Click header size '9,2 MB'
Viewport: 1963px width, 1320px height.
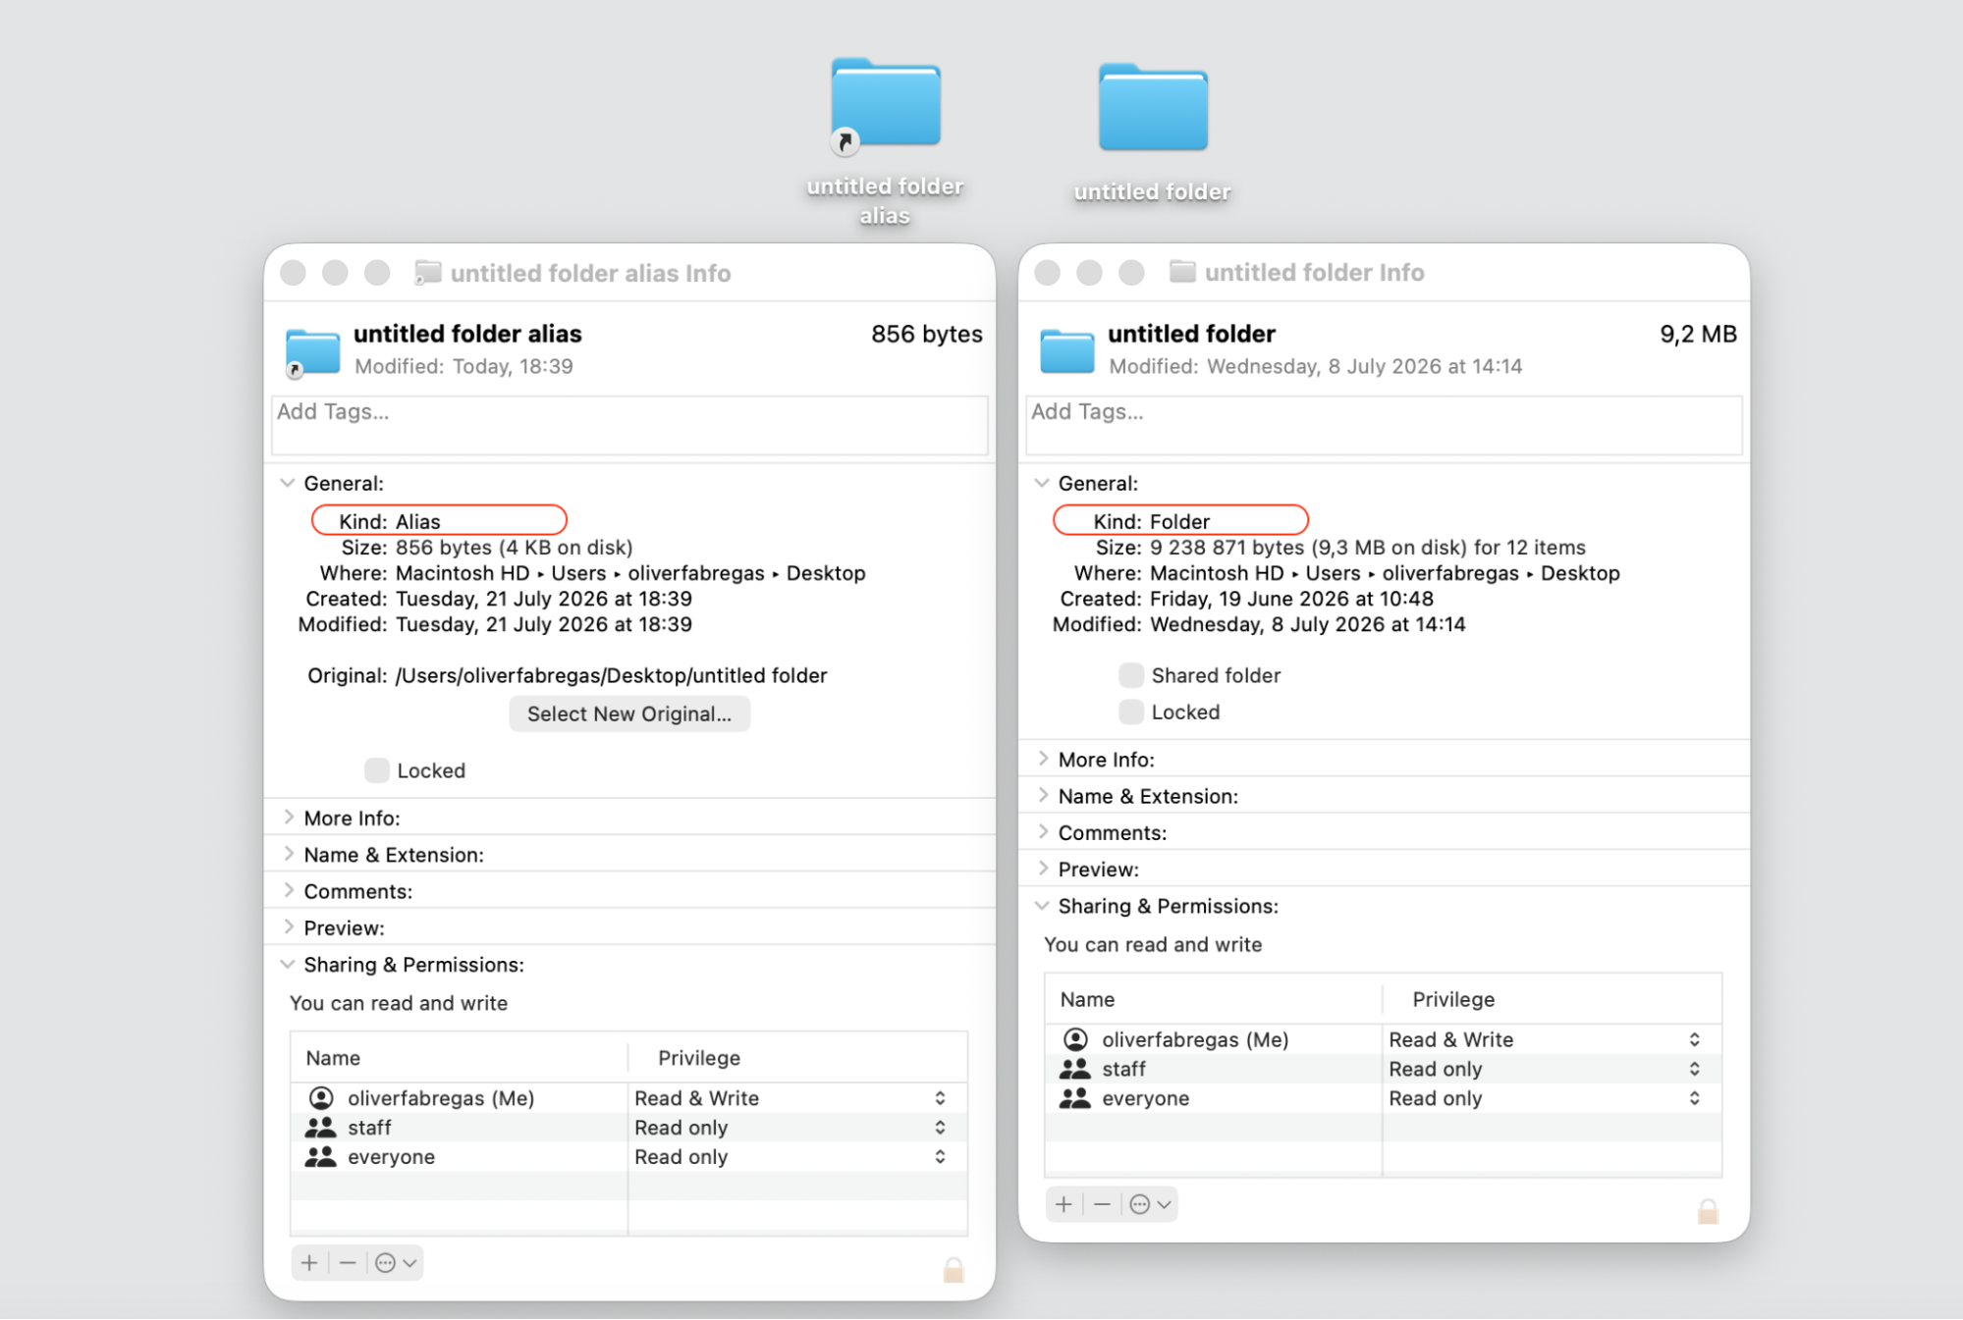[1698, 334]
